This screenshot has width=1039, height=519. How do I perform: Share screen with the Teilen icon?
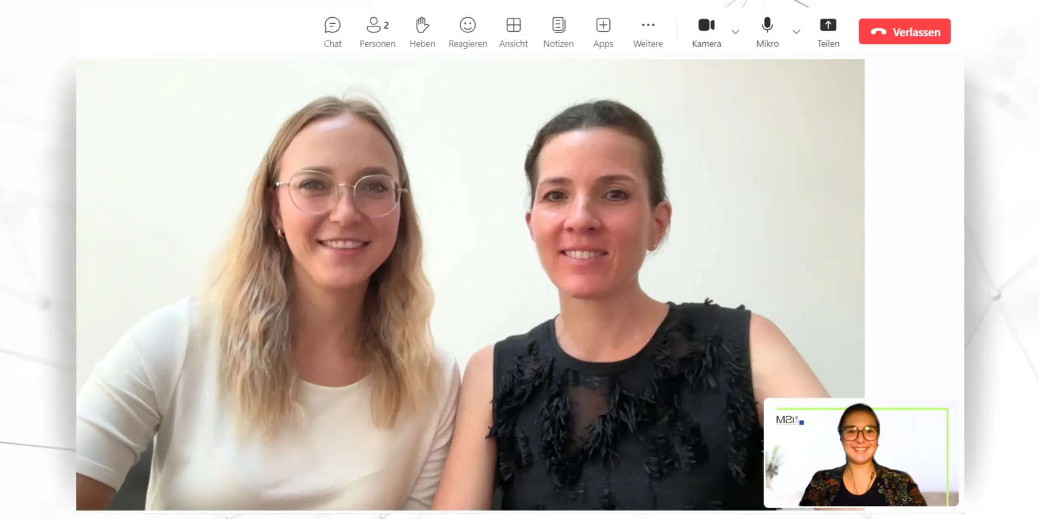coord(828,32)
